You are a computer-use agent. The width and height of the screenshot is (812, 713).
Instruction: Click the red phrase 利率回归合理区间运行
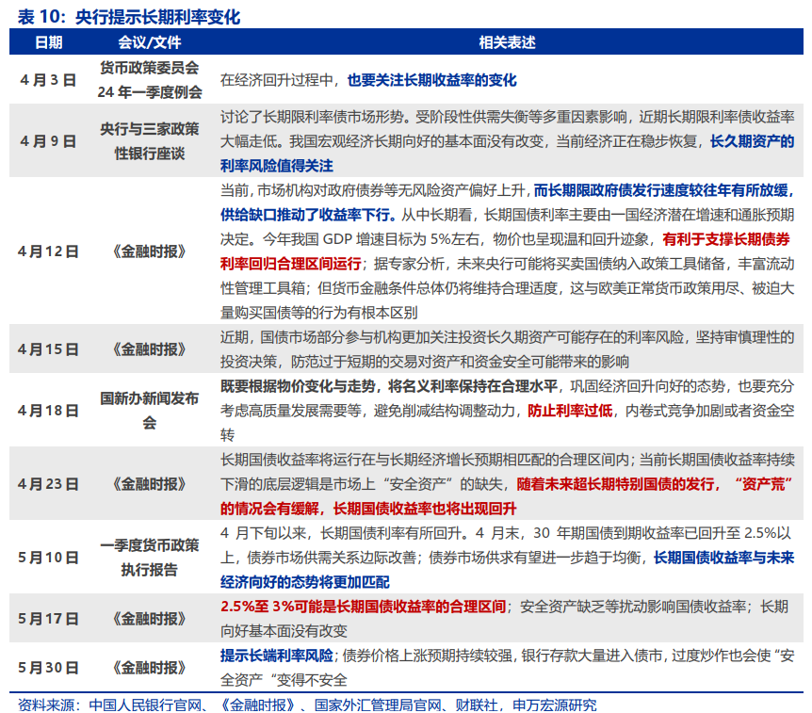(x=290, y=264)
